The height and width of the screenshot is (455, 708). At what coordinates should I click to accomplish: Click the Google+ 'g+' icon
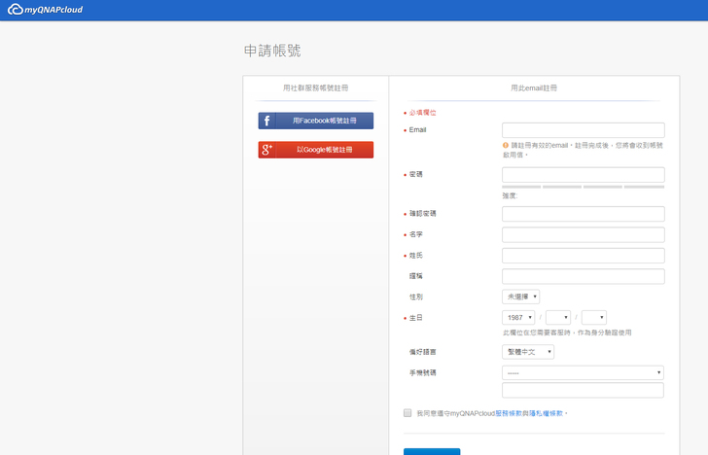click(266, 150)
